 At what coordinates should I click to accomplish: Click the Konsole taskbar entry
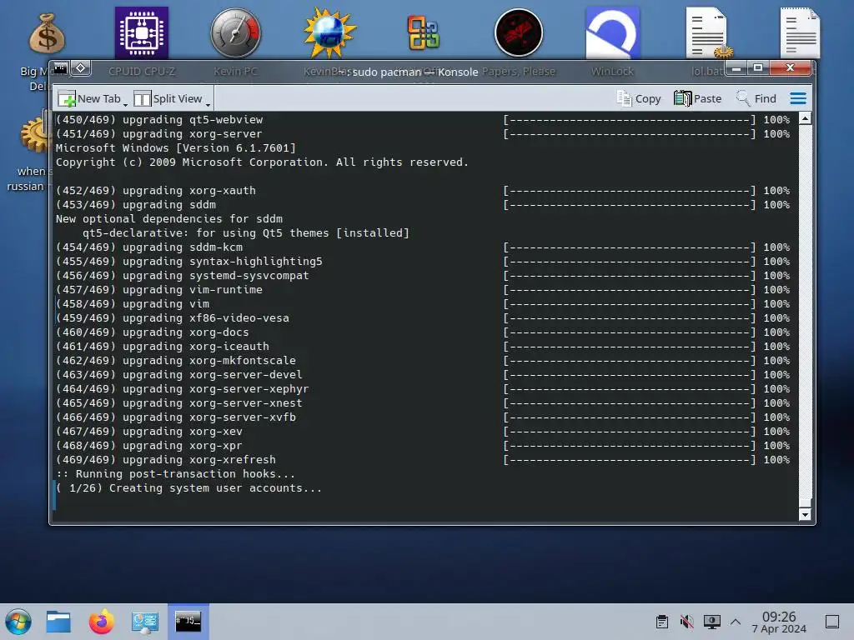coord(188,622)
